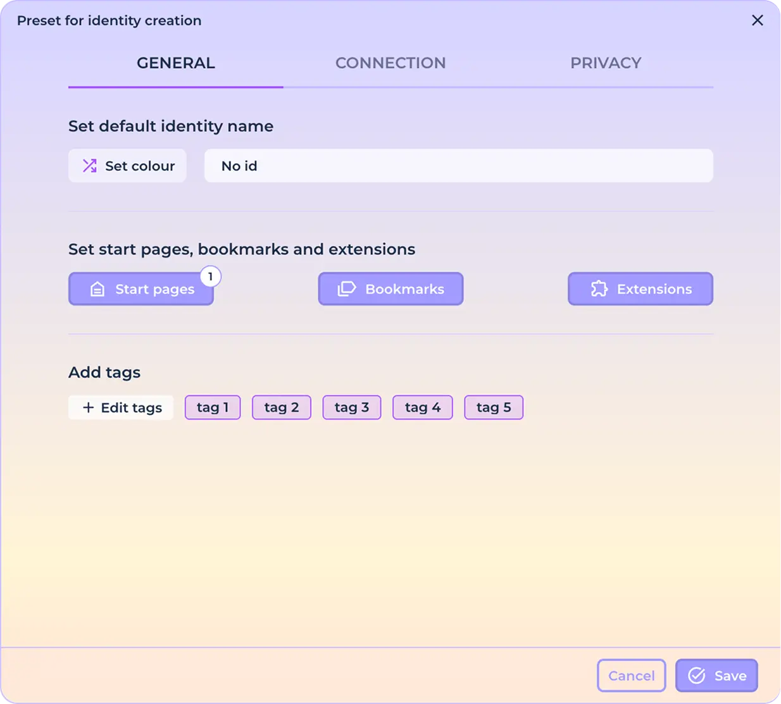Viewport: 781px width, 704px height.
Task: Switch to the General tab
Action: click(x=176, y=63)
